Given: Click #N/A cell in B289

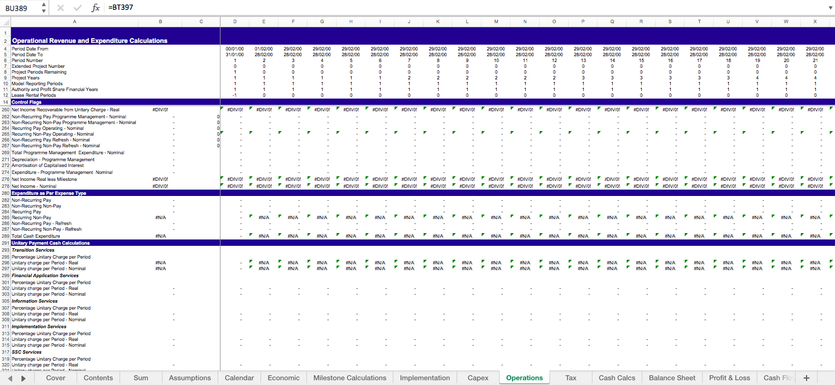Looking at the screenshot, I should [x=160, y=236].
